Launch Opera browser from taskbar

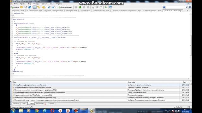(x=52, y=111)
